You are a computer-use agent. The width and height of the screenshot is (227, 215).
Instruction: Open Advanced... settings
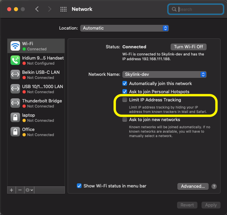(193, 186)
